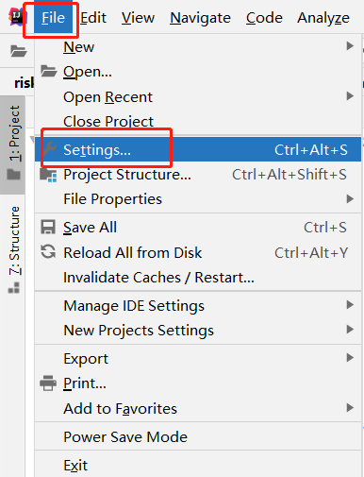
Task: Click the Project Structure folder icon
Action: 48,175
